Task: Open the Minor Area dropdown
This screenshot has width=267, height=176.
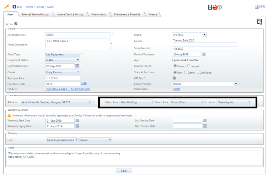Action: click(x=187, y=102)
